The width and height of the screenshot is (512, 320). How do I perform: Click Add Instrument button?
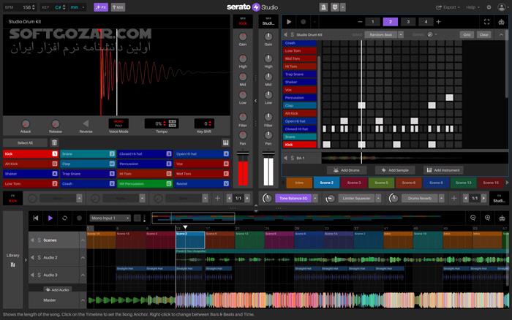(443, 170)
